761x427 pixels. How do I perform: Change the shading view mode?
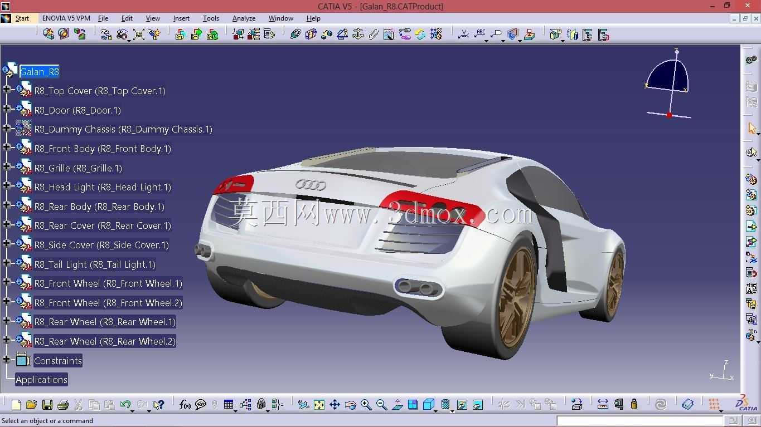pos(445,405)
